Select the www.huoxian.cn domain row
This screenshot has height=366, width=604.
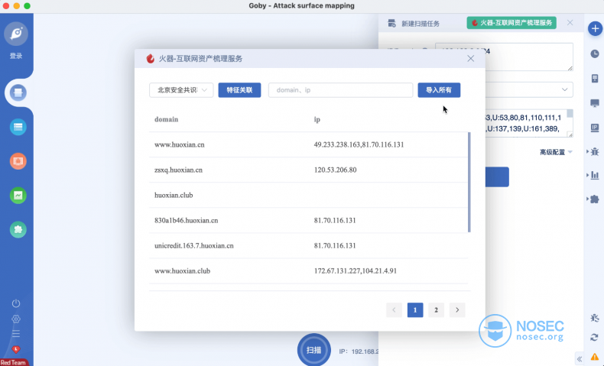[308, 144]
